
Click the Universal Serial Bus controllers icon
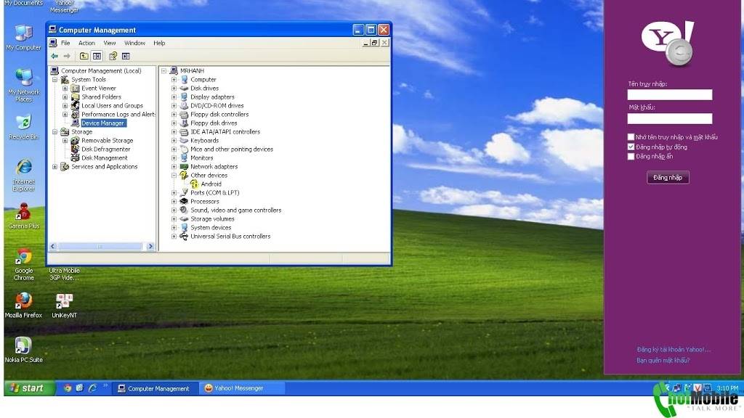tap(184, 237)
